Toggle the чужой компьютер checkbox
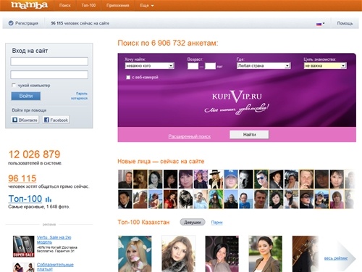Viewport: 362px width, 272px height. click(x=14, y=85)
